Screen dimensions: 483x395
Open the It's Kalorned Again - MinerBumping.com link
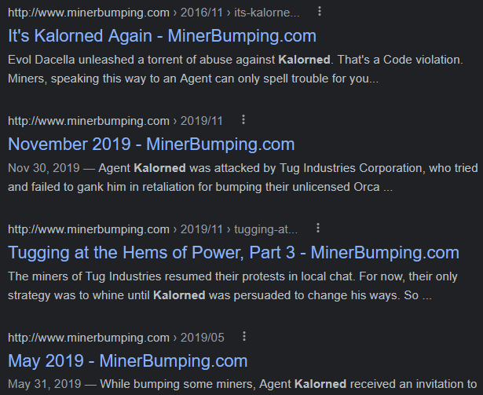[x=162, y=36]
